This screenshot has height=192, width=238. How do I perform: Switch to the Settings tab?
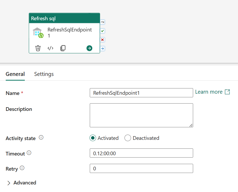[x=44, y=74]
